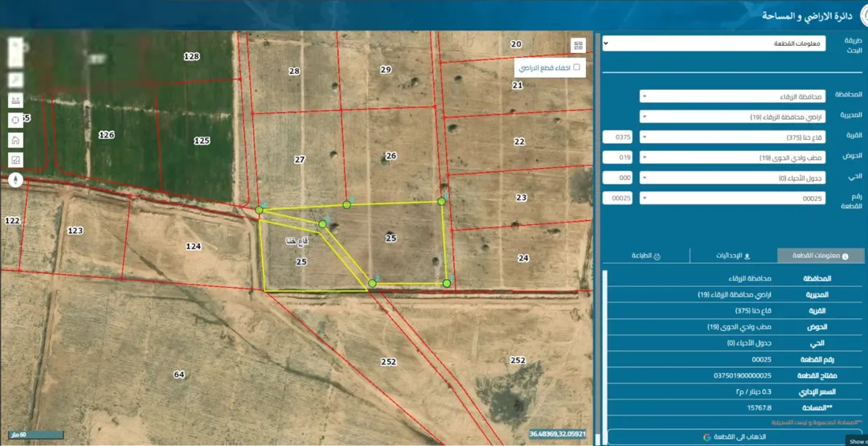Open the governorate (المحافظة) dropdown

click(732, 96)
